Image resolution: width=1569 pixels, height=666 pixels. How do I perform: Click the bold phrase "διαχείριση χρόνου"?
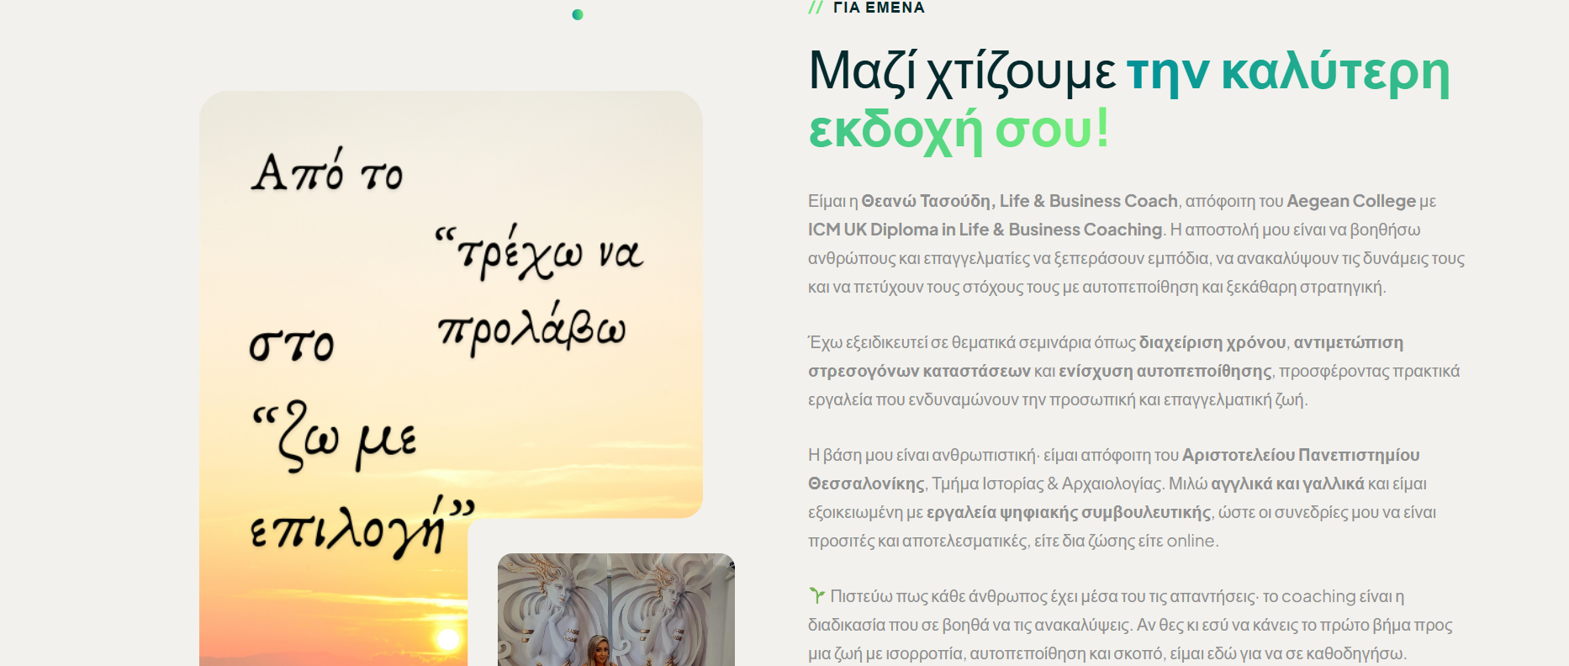1212,342
